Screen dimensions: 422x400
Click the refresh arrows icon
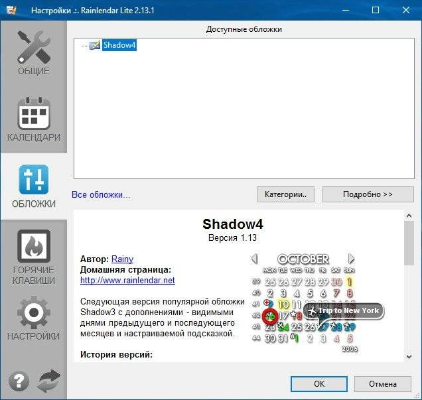click(48, 381)
